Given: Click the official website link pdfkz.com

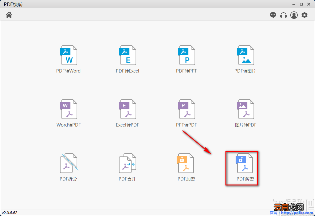Looking at the screenshot, I should [x=297, y=213].
